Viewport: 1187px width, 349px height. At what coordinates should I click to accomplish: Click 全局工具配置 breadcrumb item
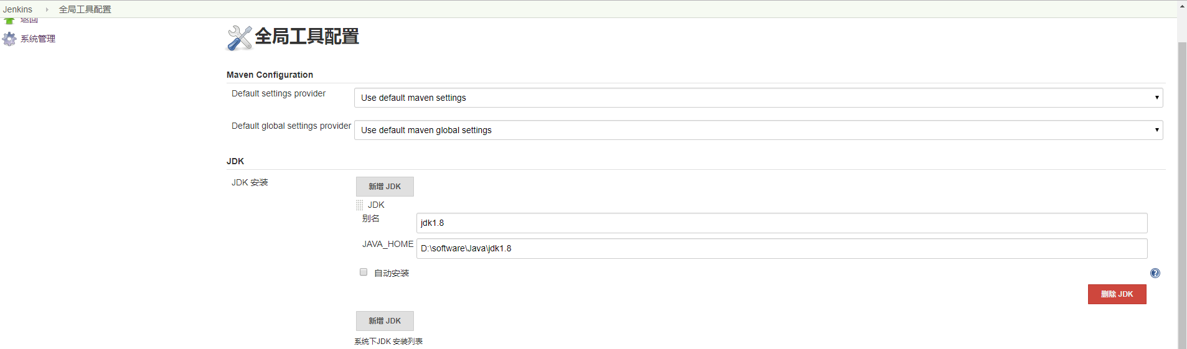coord(85,9)
